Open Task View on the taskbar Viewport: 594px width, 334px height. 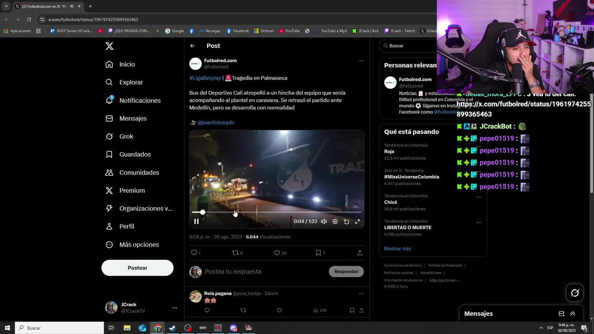coord(111,328)
